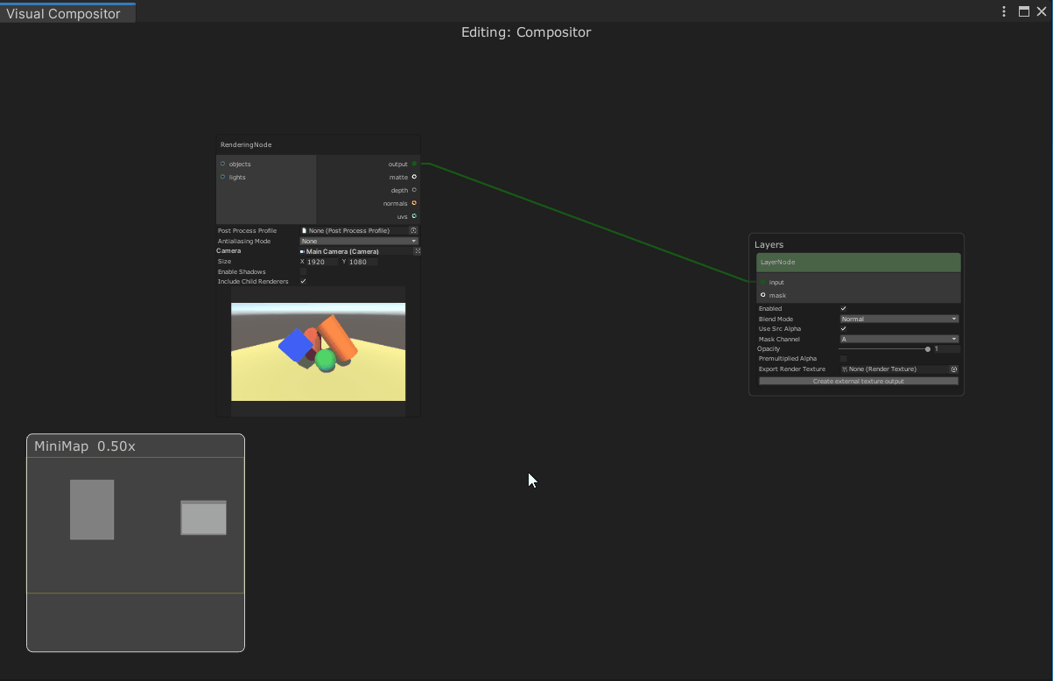1053x681 pixels.
Task: Open the Mask Channel dropdown
Action: pyautogui.click(x=897, y=339)
